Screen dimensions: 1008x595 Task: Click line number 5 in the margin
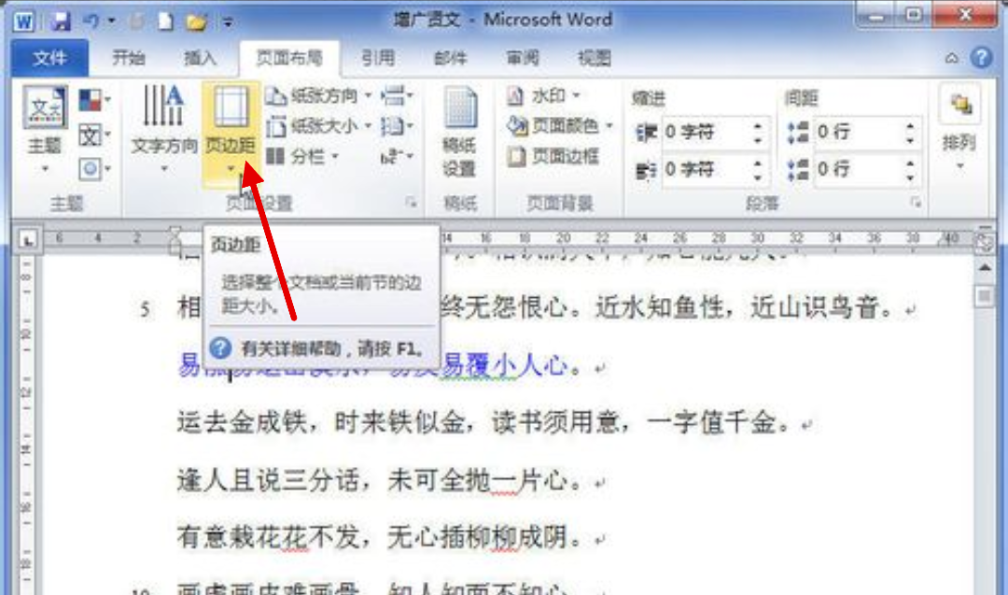146,310
